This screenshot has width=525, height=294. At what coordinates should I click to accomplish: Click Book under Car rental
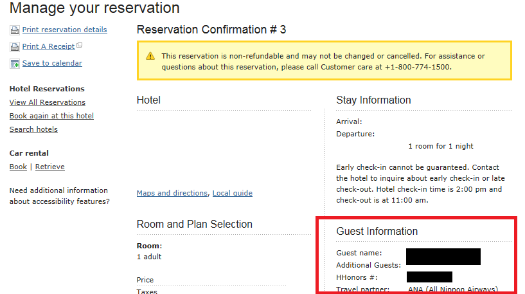[18, 167]
